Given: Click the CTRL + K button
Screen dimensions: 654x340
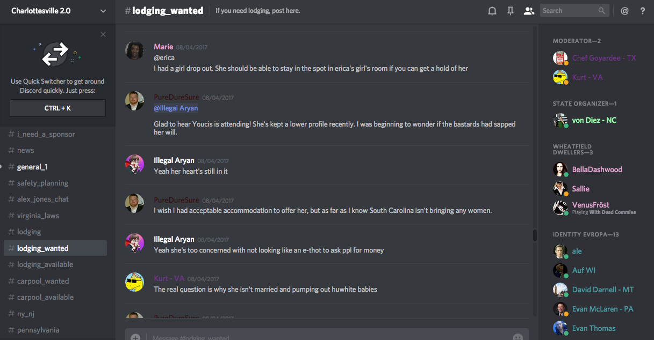Looking at the screenshot, I should [x=58, y=108].
